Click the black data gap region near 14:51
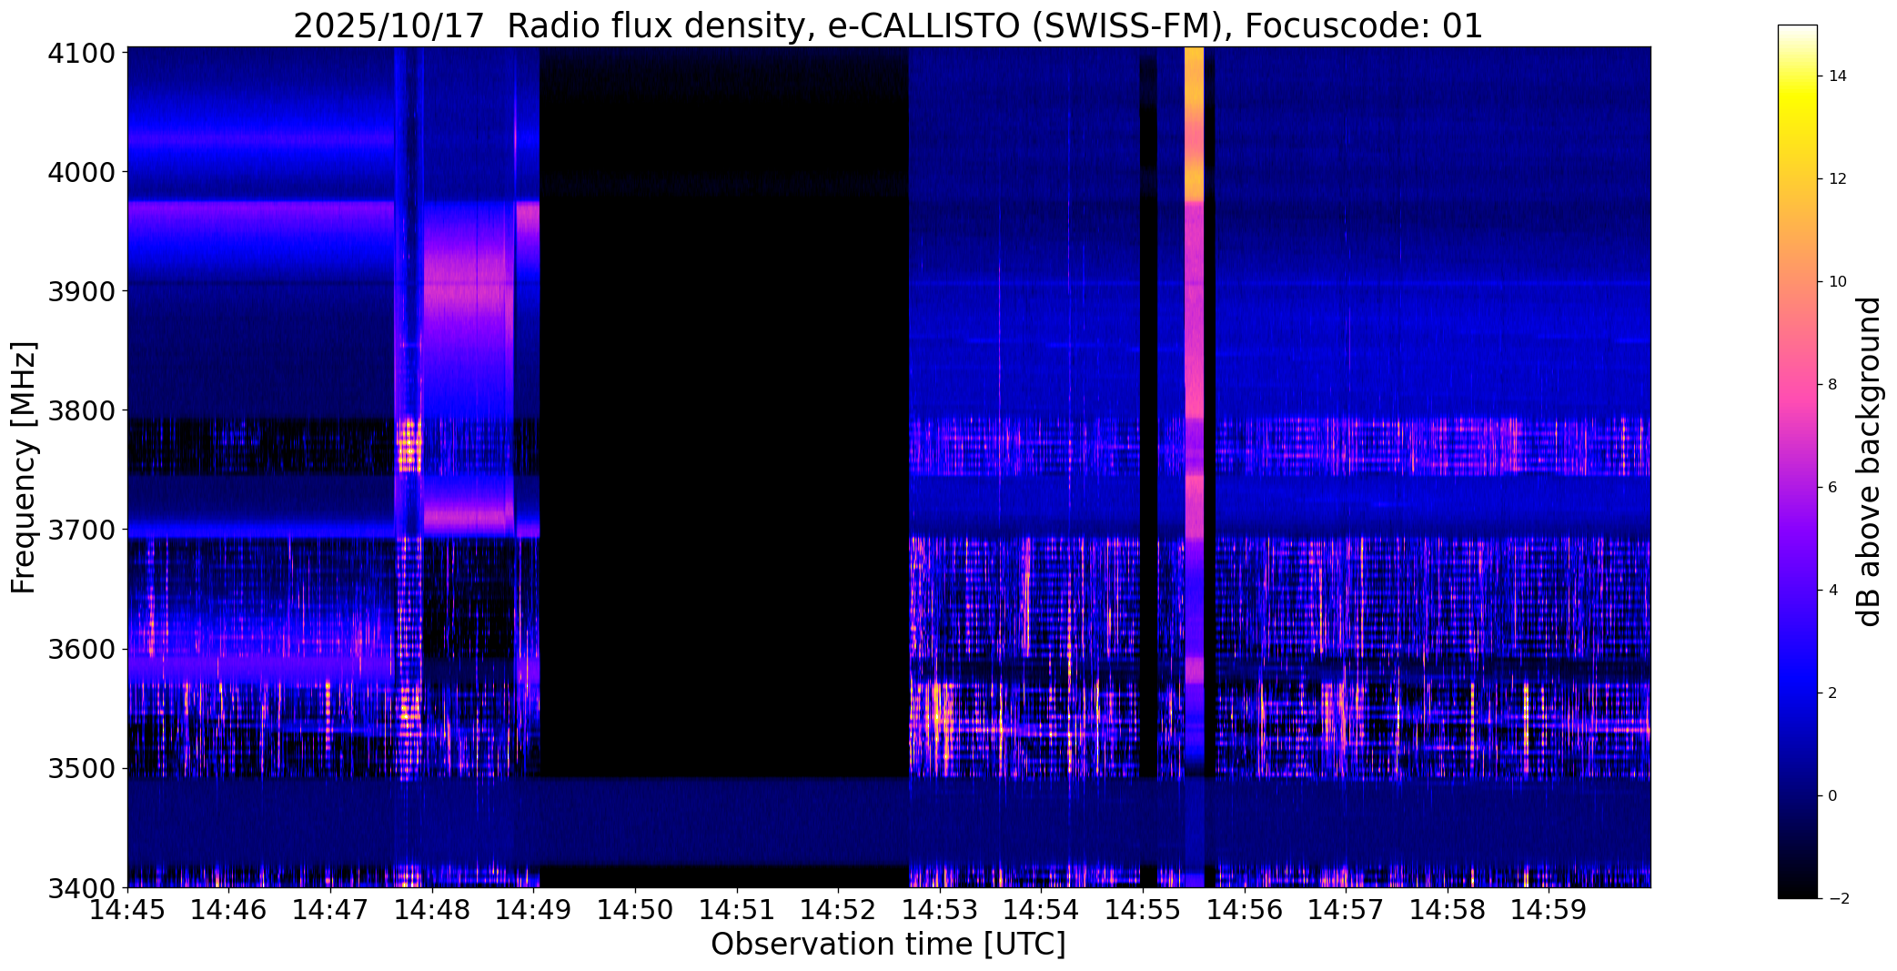The height and width of the screenshot is (971, 1897). 725,411
